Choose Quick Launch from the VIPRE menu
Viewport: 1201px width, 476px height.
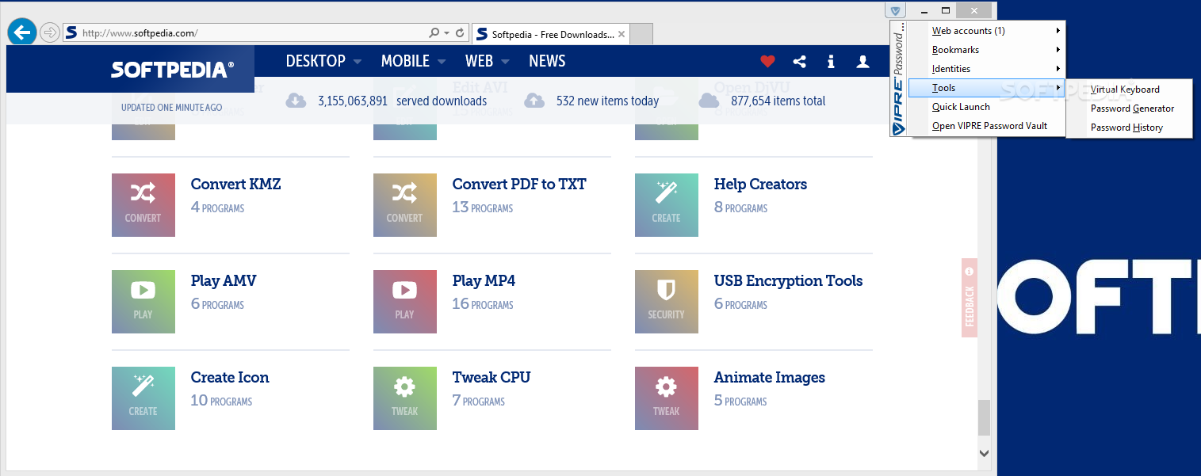[987, 107]
